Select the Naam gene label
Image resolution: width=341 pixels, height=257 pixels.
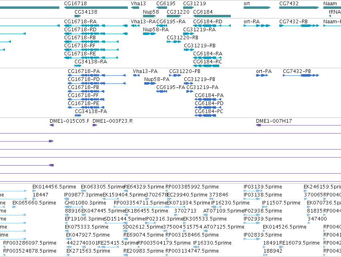[330, 4]
